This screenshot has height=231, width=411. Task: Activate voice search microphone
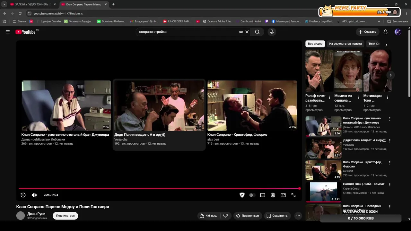coord(272,32)
